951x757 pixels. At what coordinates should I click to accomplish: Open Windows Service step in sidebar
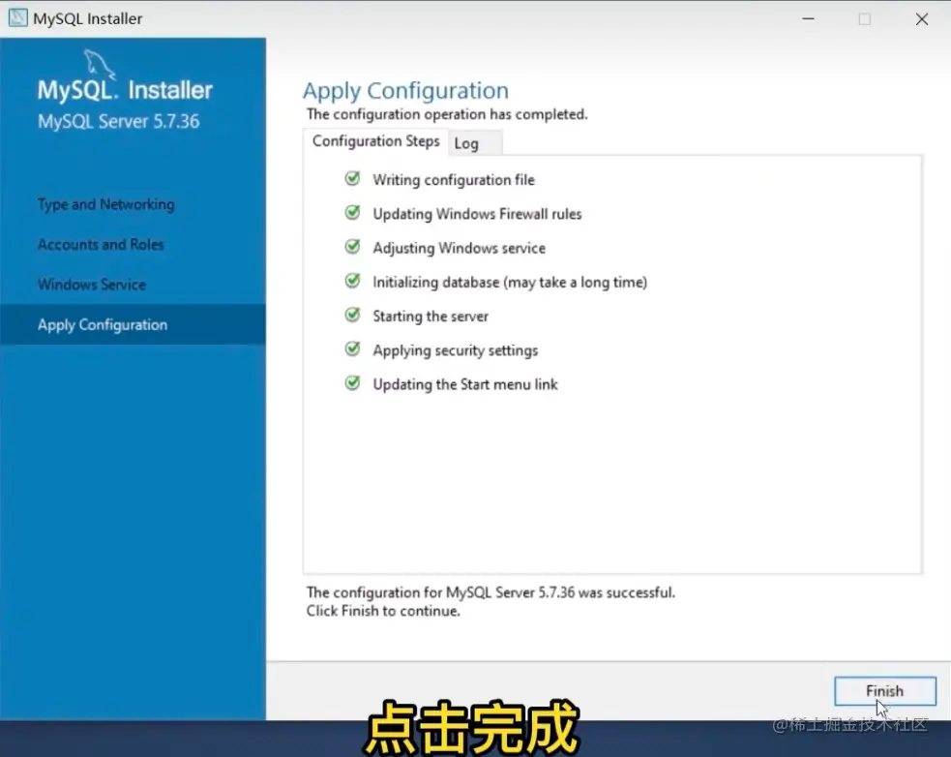point(92,285)
